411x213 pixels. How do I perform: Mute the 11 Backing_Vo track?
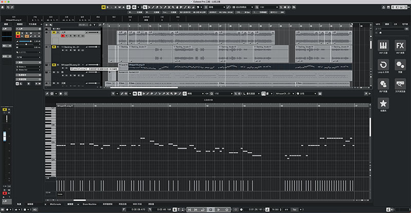pos(54,47)
